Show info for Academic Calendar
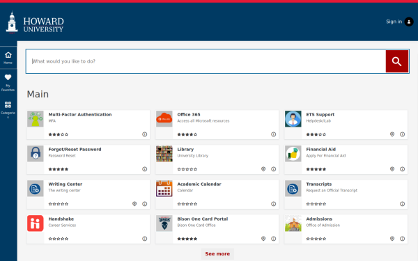Viewport: 418px width, 261px height. [x=274, y=204]
